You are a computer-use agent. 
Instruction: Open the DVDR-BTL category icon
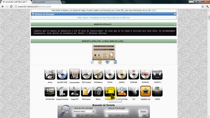coord(145,74)
